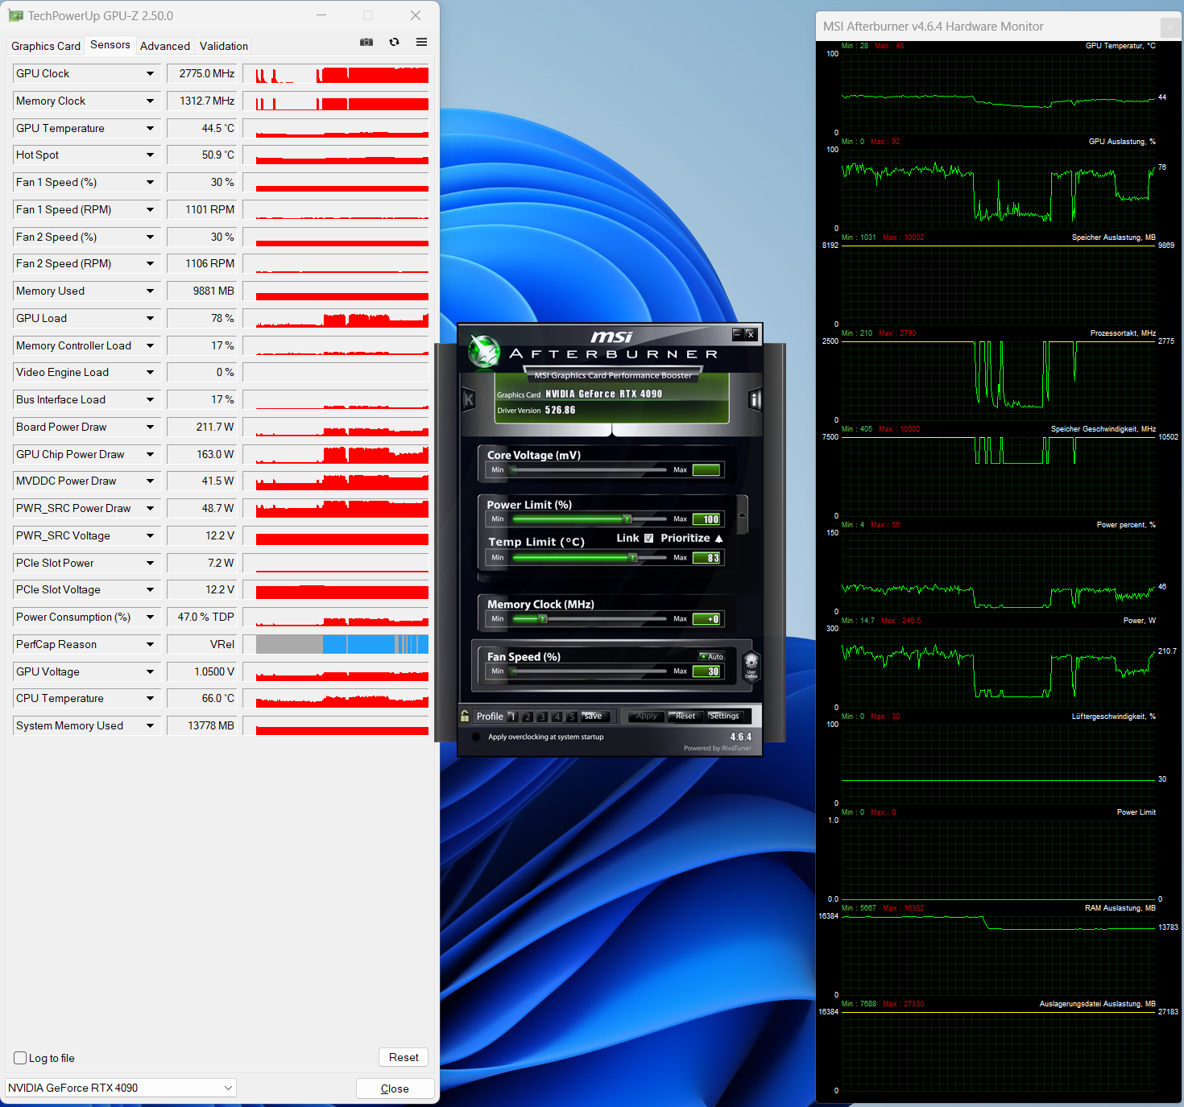Screen dimensions: 1184x1107
Task: Select profile slot 3 in Afterburner
Action: (x=542, y=717)
